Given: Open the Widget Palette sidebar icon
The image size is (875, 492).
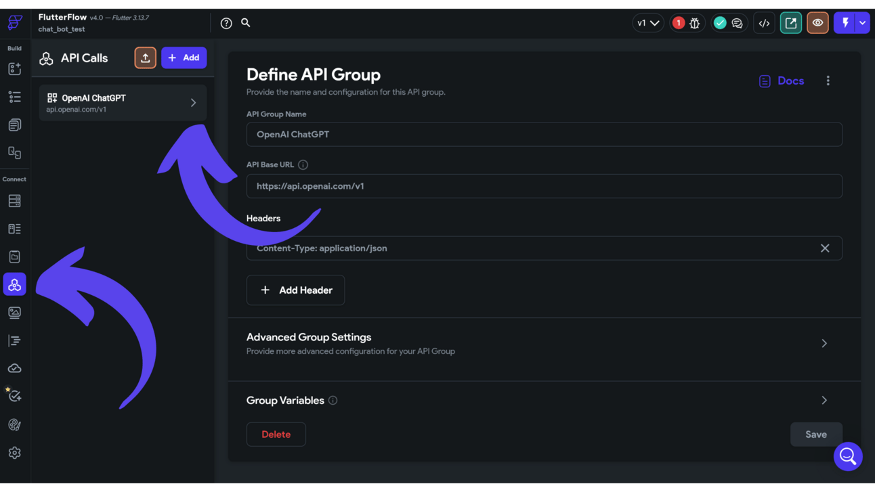Looking at the screenshot, I should pos(14,69).
